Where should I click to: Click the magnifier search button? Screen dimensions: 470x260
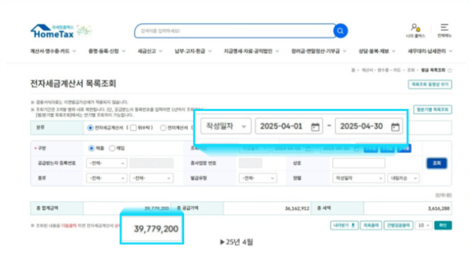pos(340,31)
